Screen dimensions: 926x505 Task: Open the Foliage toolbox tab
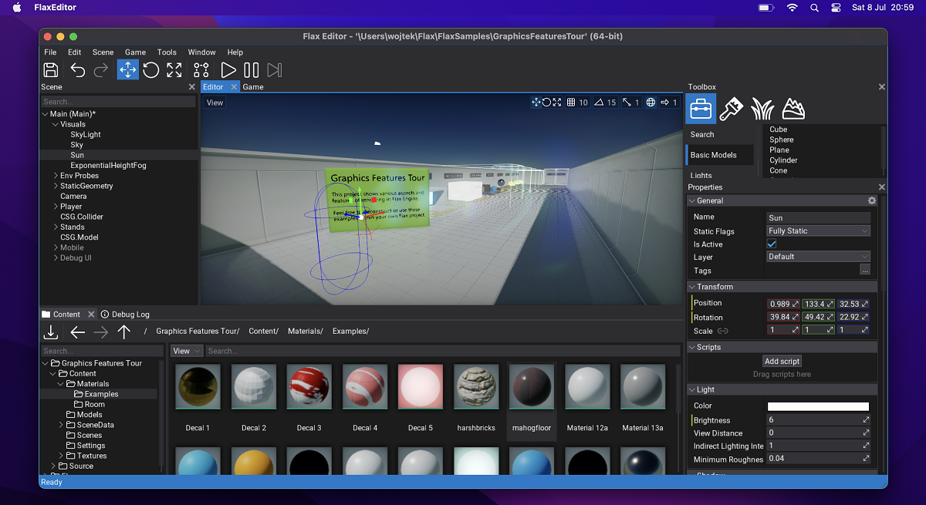point(762,109)
